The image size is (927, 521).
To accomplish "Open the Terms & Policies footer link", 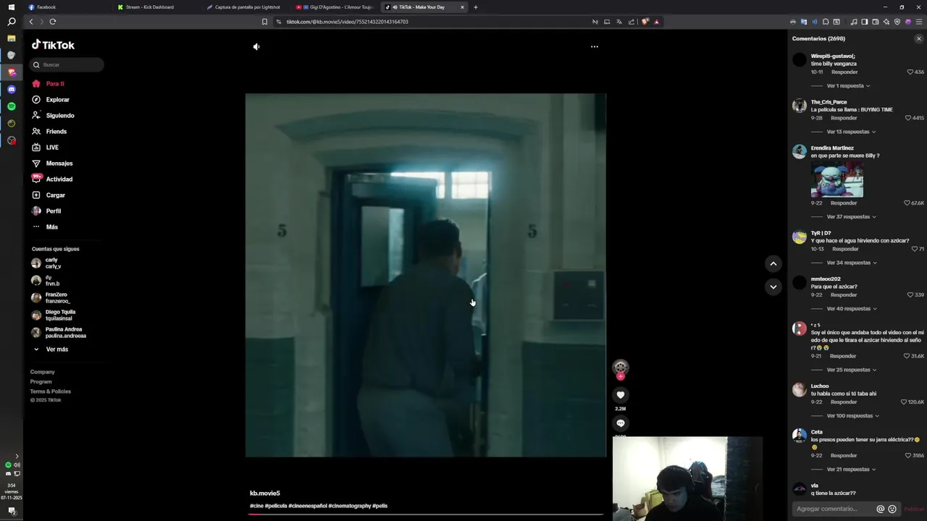I will pyautogui.click(x=51, y=391).
